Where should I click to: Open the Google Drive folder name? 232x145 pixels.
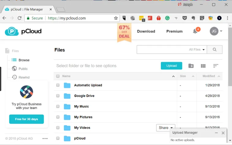(84, 96)
